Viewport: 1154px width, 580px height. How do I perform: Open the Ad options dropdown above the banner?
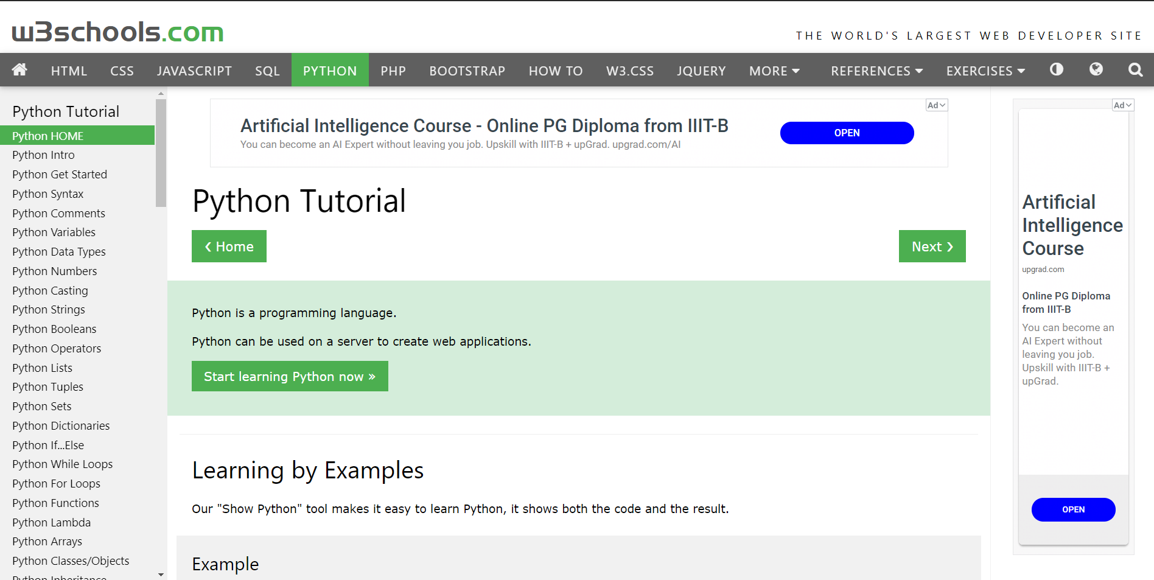[x=936, y=105]
